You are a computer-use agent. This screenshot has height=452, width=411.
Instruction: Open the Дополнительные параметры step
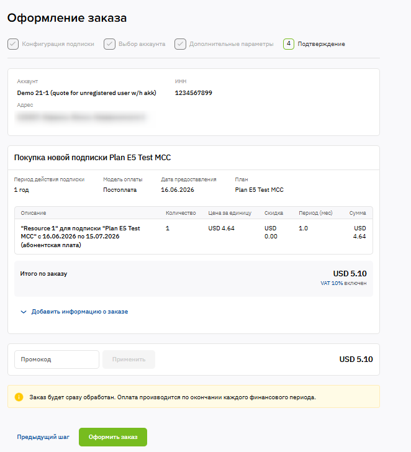pos(231,44)
